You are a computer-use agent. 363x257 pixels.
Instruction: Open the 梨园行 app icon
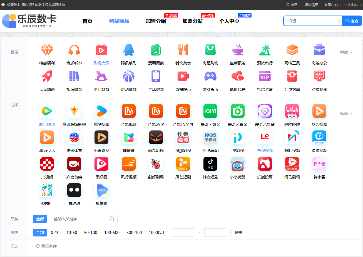click(x=47, y=190)
